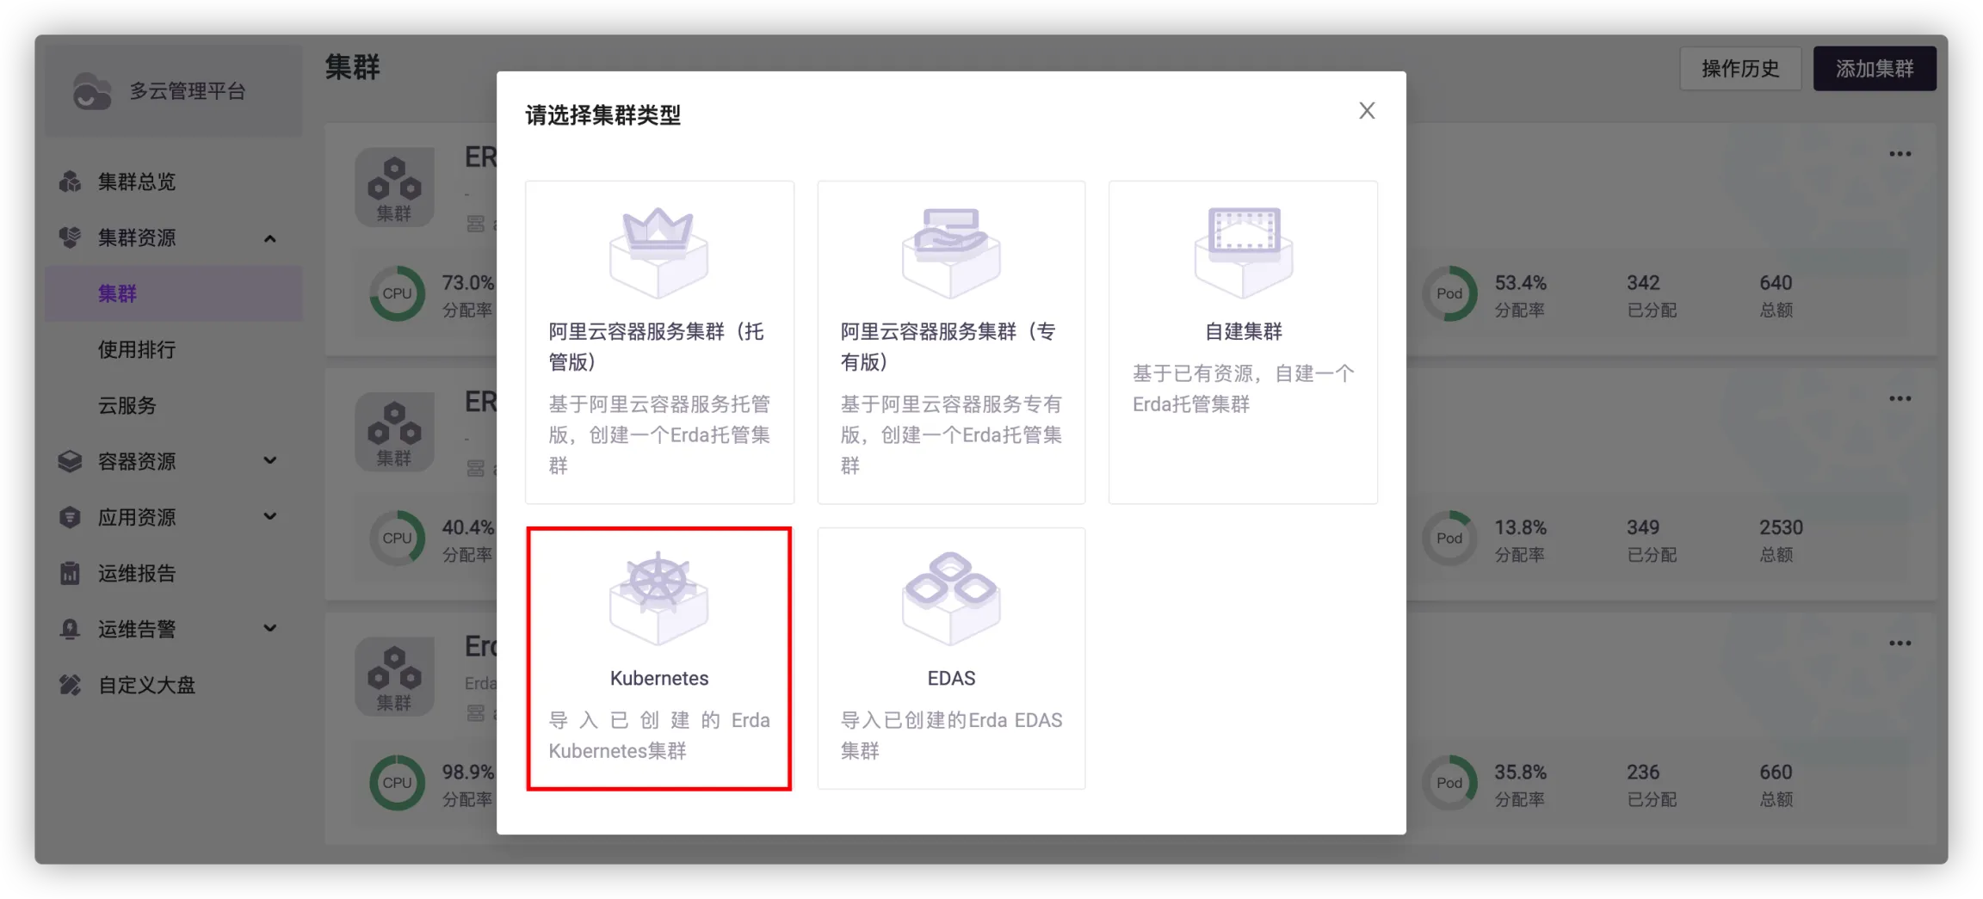1983x899 pixels.
Task: Choose the EDAS cluster icon
Action: 950,598
